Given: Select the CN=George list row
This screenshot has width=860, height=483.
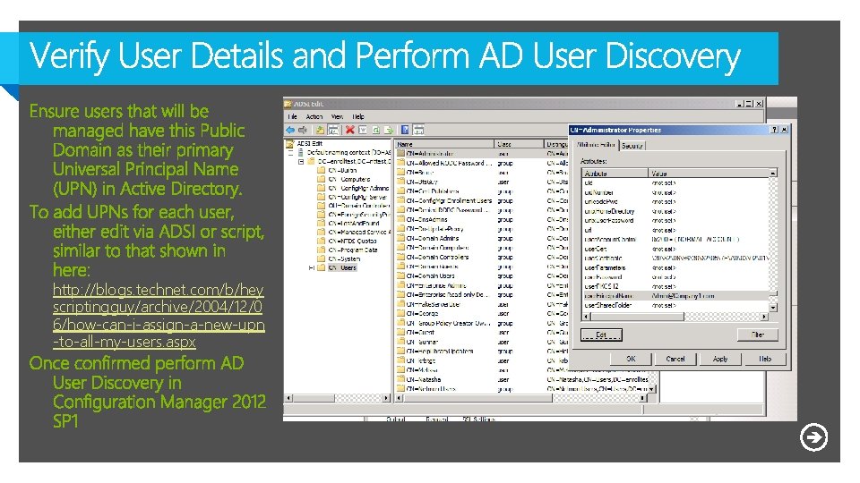Looking at the screenshot, I should pos(482,314).
